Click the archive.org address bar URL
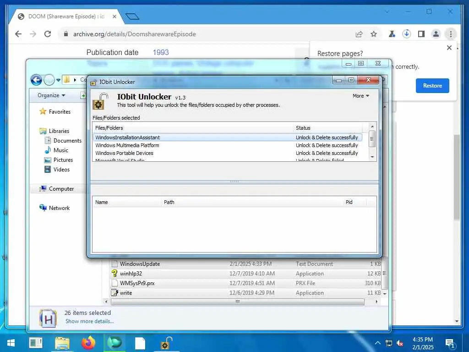Image resolution: width=469 pixels, height=352 pixels. (x=135, y=34)
